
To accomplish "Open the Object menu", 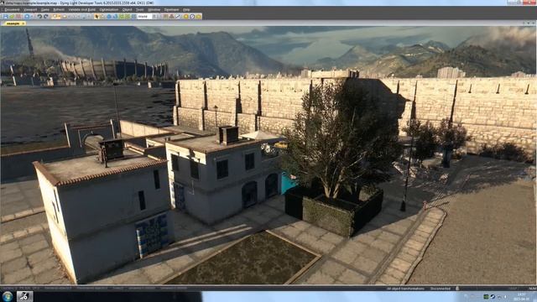I will [127, 9].
